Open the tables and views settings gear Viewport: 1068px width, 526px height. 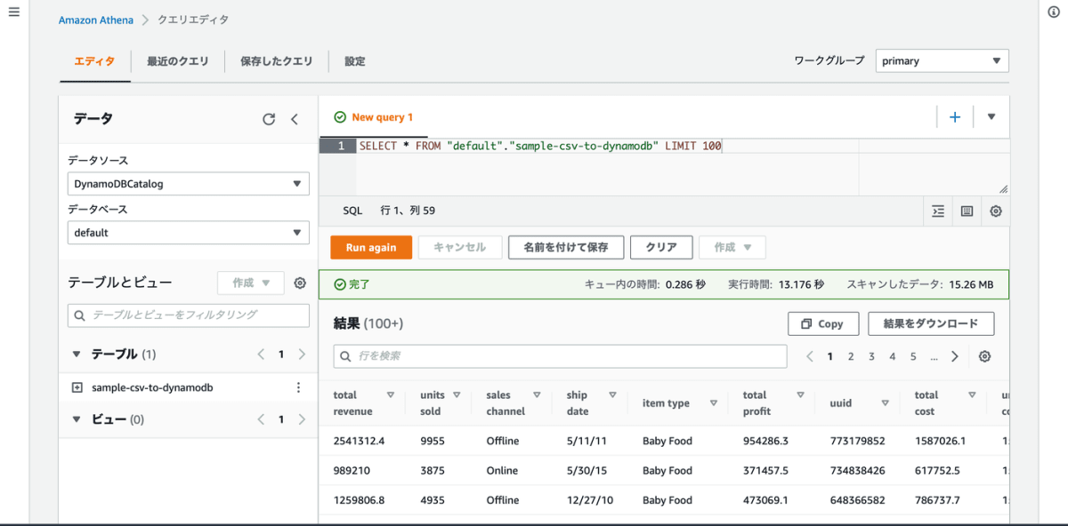(x=300, y=283)
